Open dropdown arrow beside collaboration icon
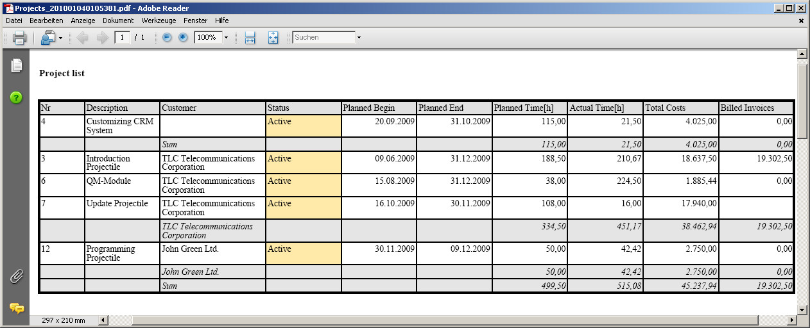Screen dimensions: 810x328 coord(60,38)
